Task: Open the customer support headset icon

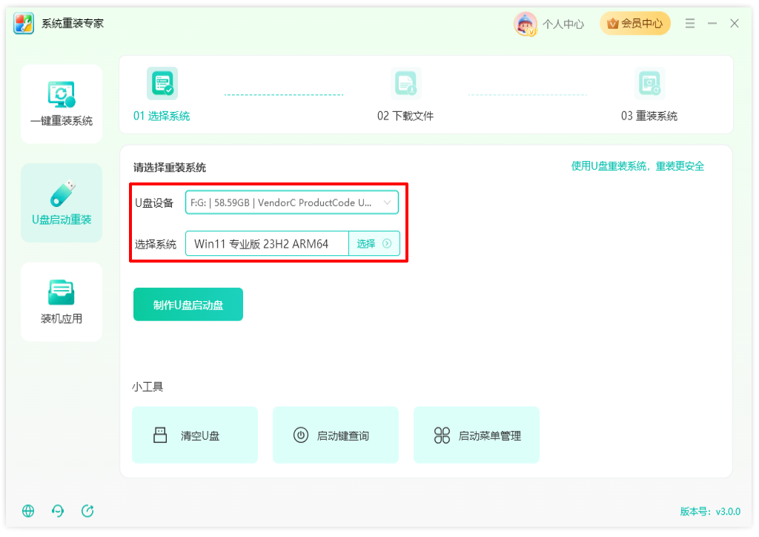Action: pos(58,511)
